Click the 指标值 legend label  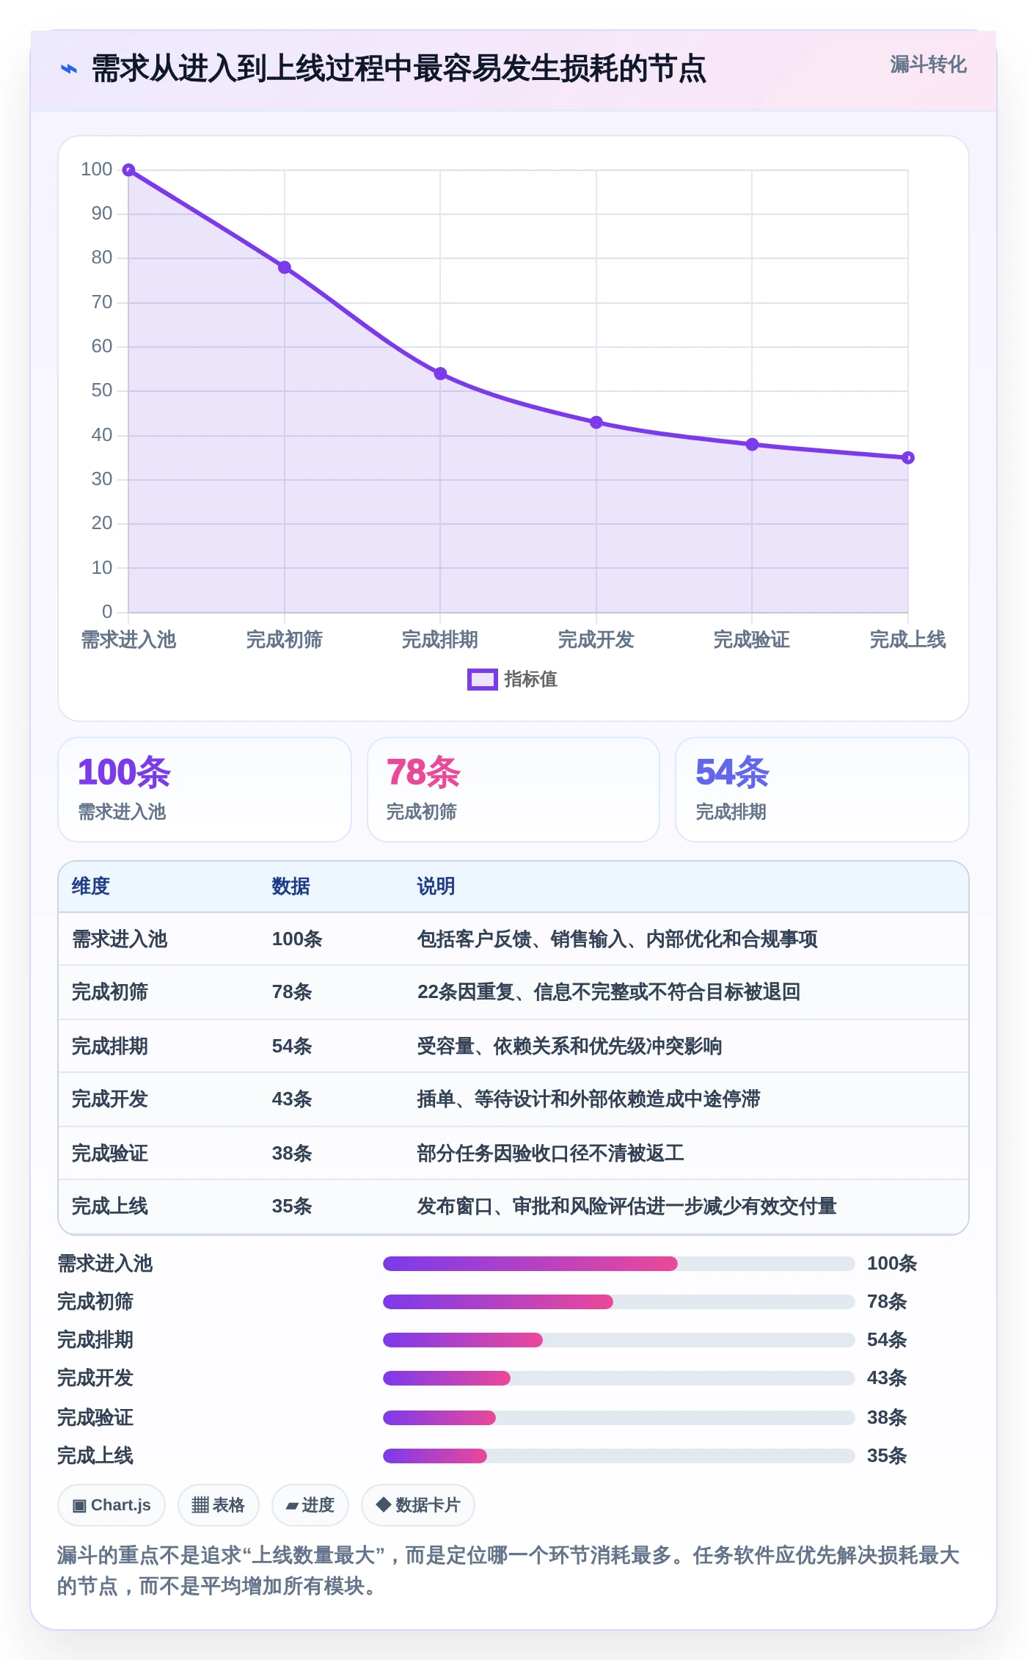530,680
